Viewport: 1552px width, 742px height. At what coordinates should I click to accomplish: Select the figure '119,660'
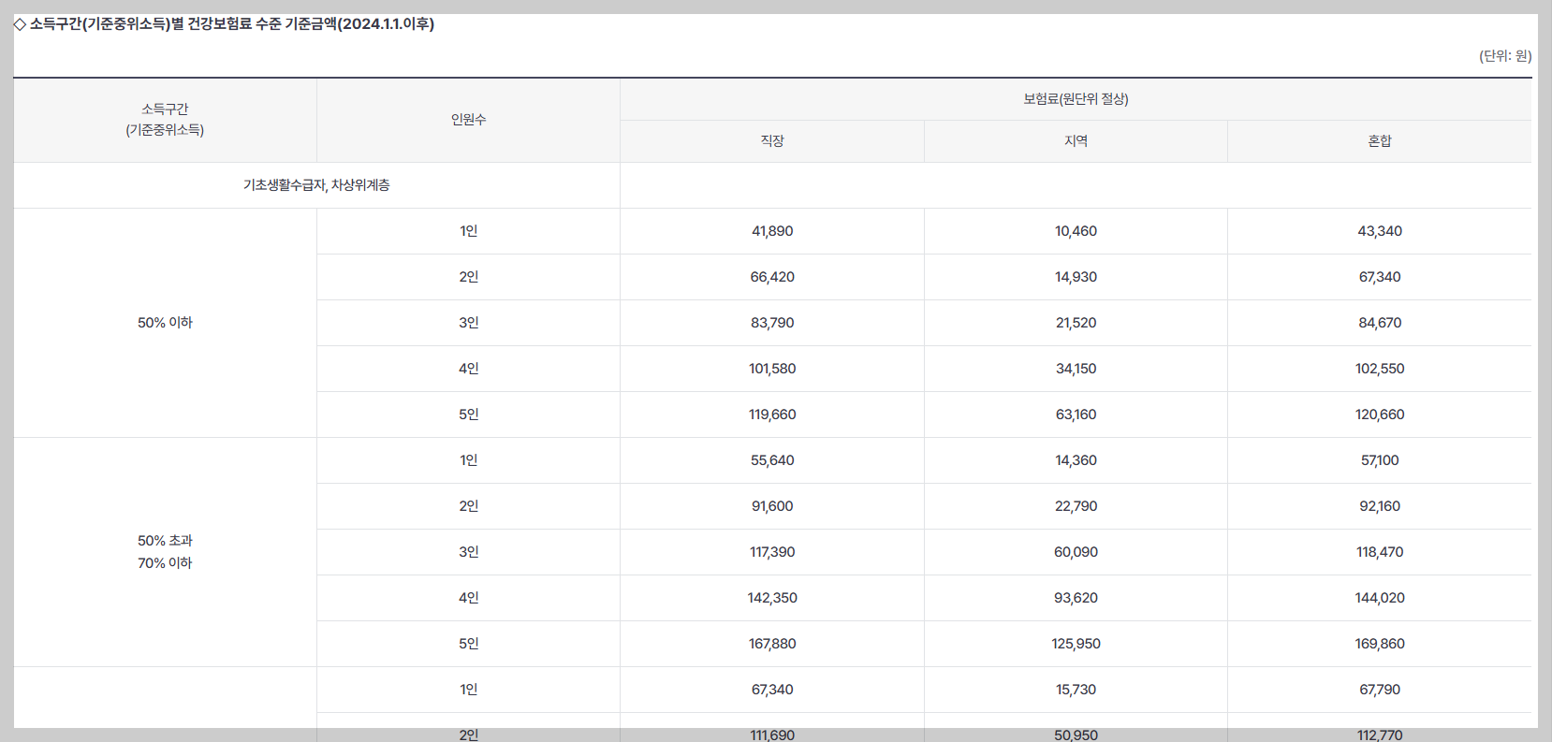click(772, 415)
